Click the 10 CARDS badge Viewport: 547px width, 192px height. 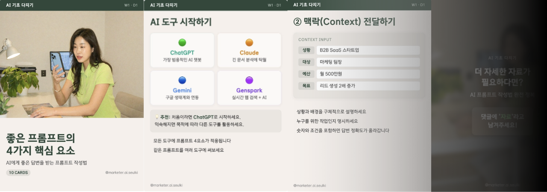tap(18, 173)
